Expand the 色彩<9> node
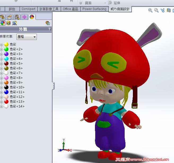 (x=1, y=83)
